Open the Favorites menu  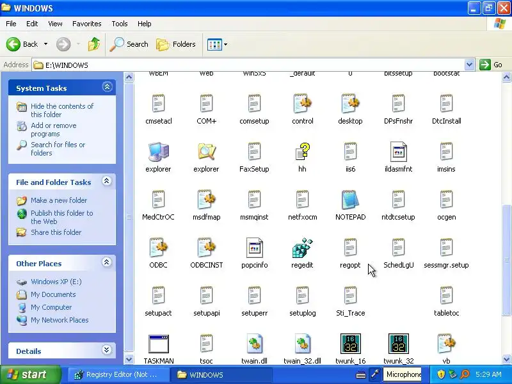point(87,24)
